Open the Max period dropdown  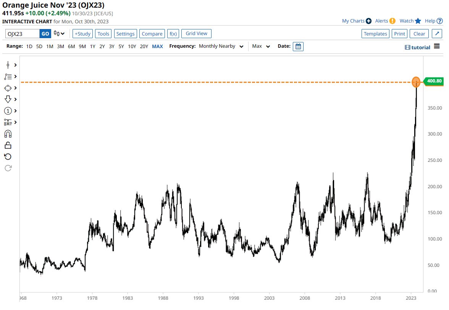[261, 46]
